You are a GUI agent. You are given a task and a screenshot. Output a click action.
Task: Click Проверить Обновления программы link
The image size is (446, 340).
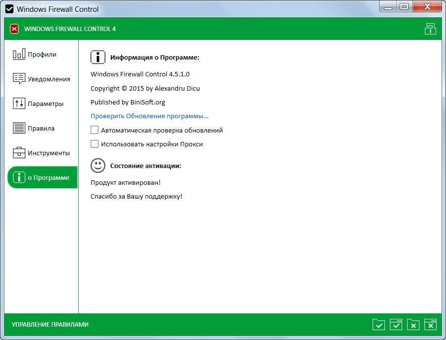pos(150,116)
